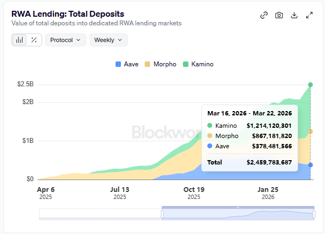The image size is (325, 234).
Task: Click the green Kamino data point marker
Action: coord(310,85)
